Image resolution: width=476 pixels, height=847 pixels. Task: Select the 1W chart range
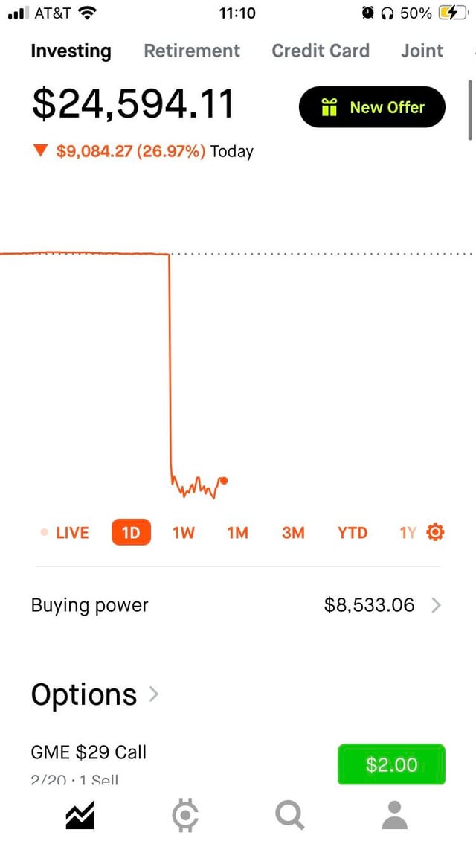183,533
